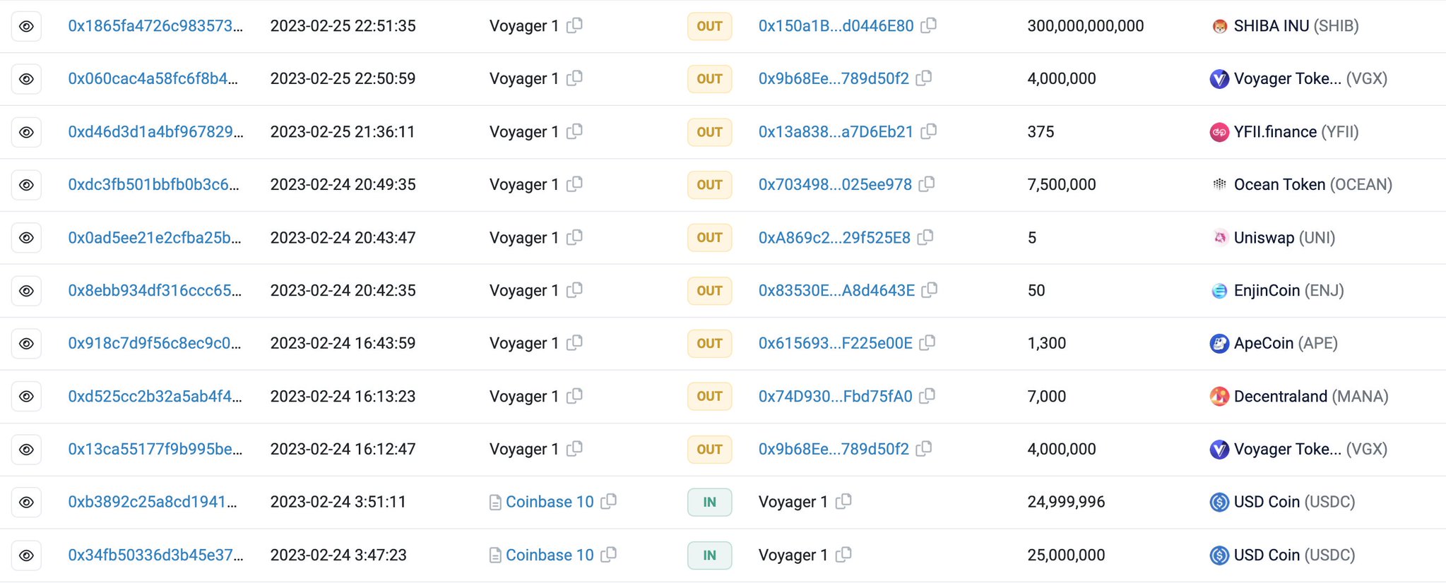Open address 0x83530E...A8d4643E

[836, 290]
